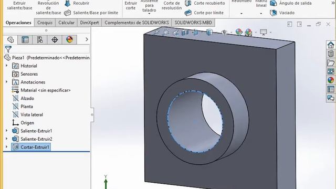Switch to the Operaciones tab
Viewport: 336px width, 189px height.
pos(18,23)
